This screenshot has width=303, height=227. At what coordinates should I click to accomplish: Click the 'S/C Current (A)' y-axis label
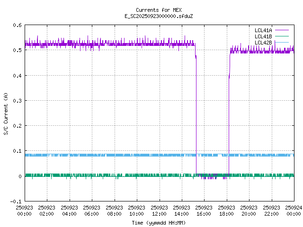(x=6, y=113)
